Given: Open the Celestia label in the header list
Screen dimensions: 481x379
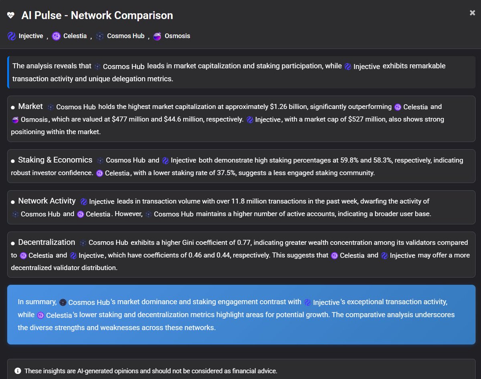Looking at the screenshot, I should (x=75, y=36).
